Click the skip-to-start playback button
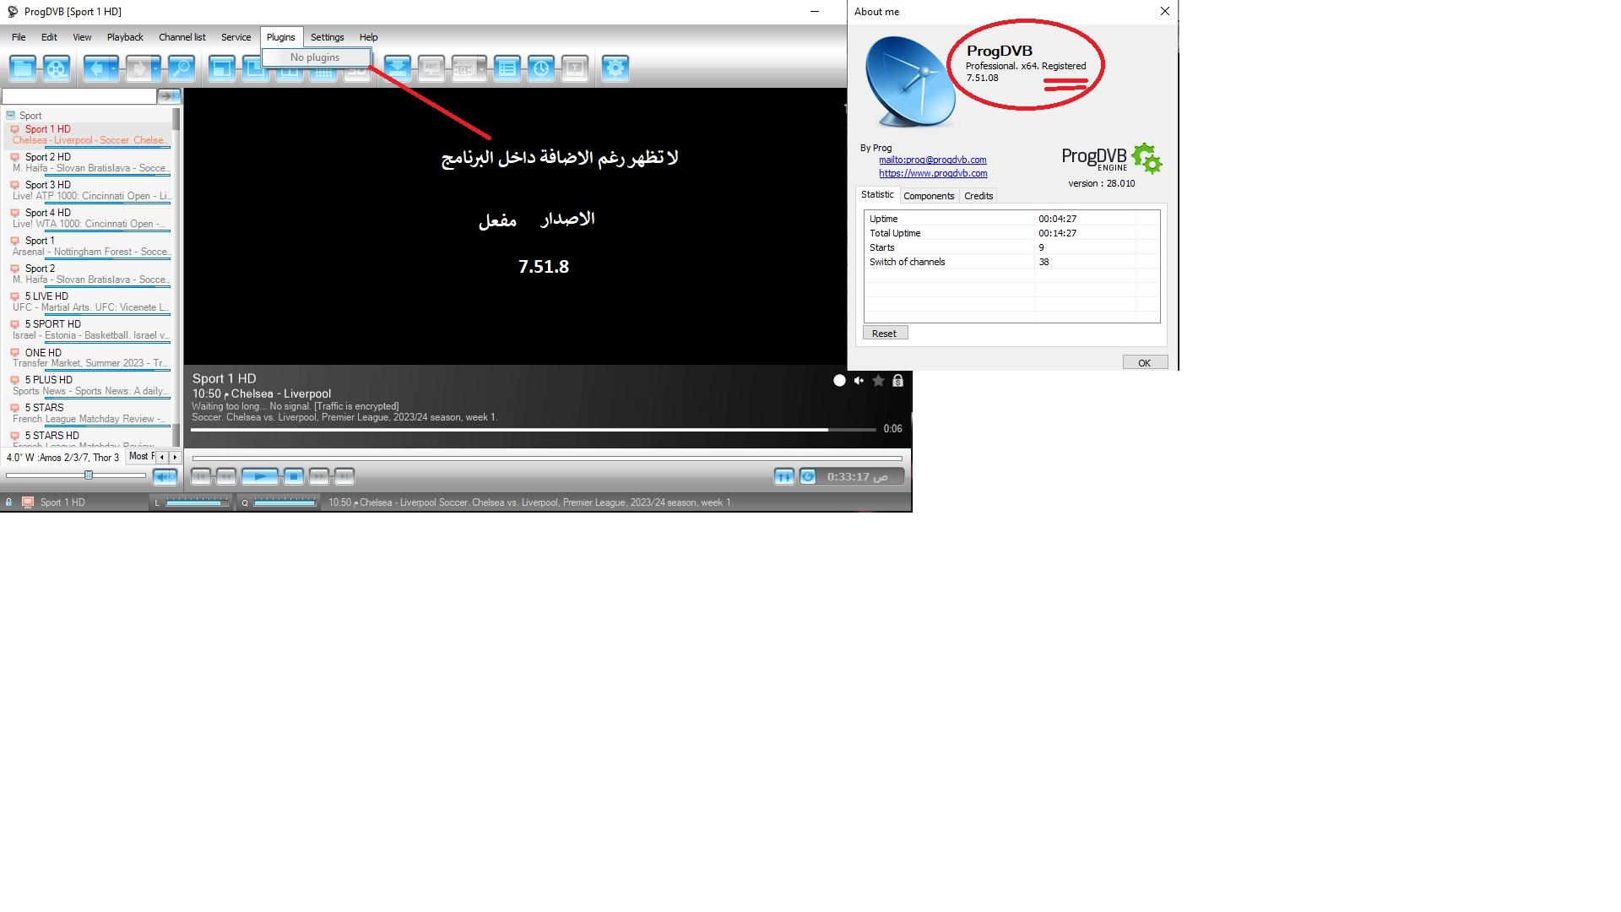This screenshot has height=912, width=1621. click(201, 477)
